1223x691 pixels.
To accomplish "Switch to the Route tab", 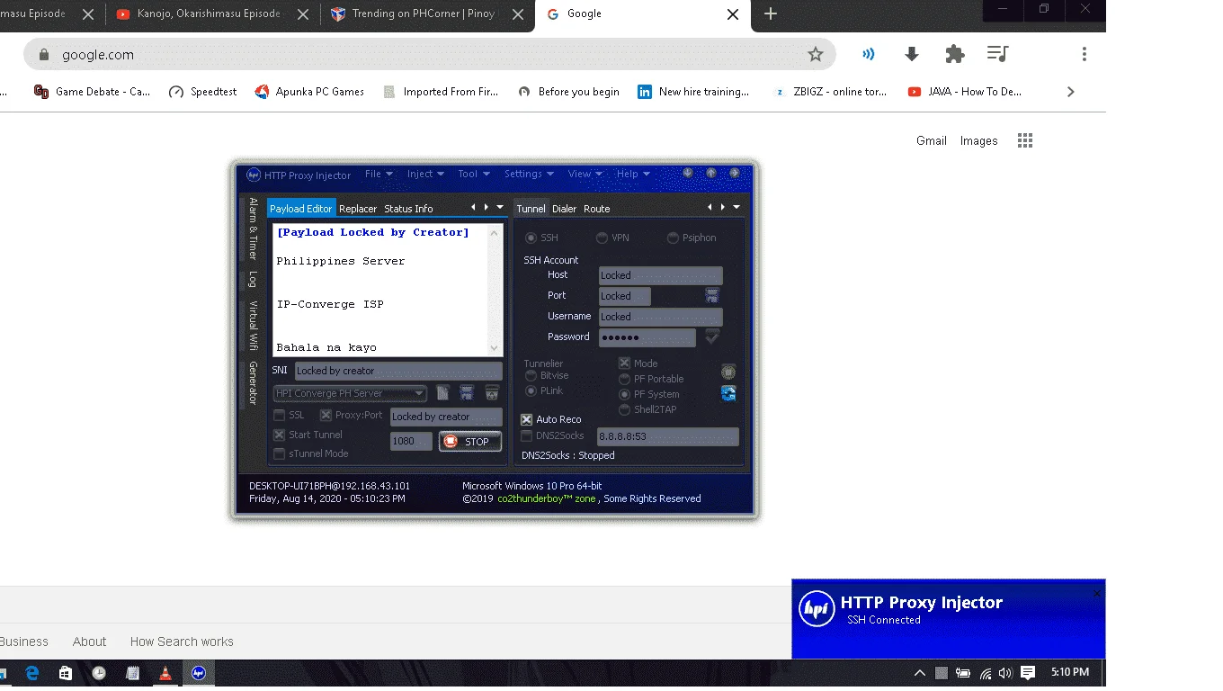I will tap(597, 209).
